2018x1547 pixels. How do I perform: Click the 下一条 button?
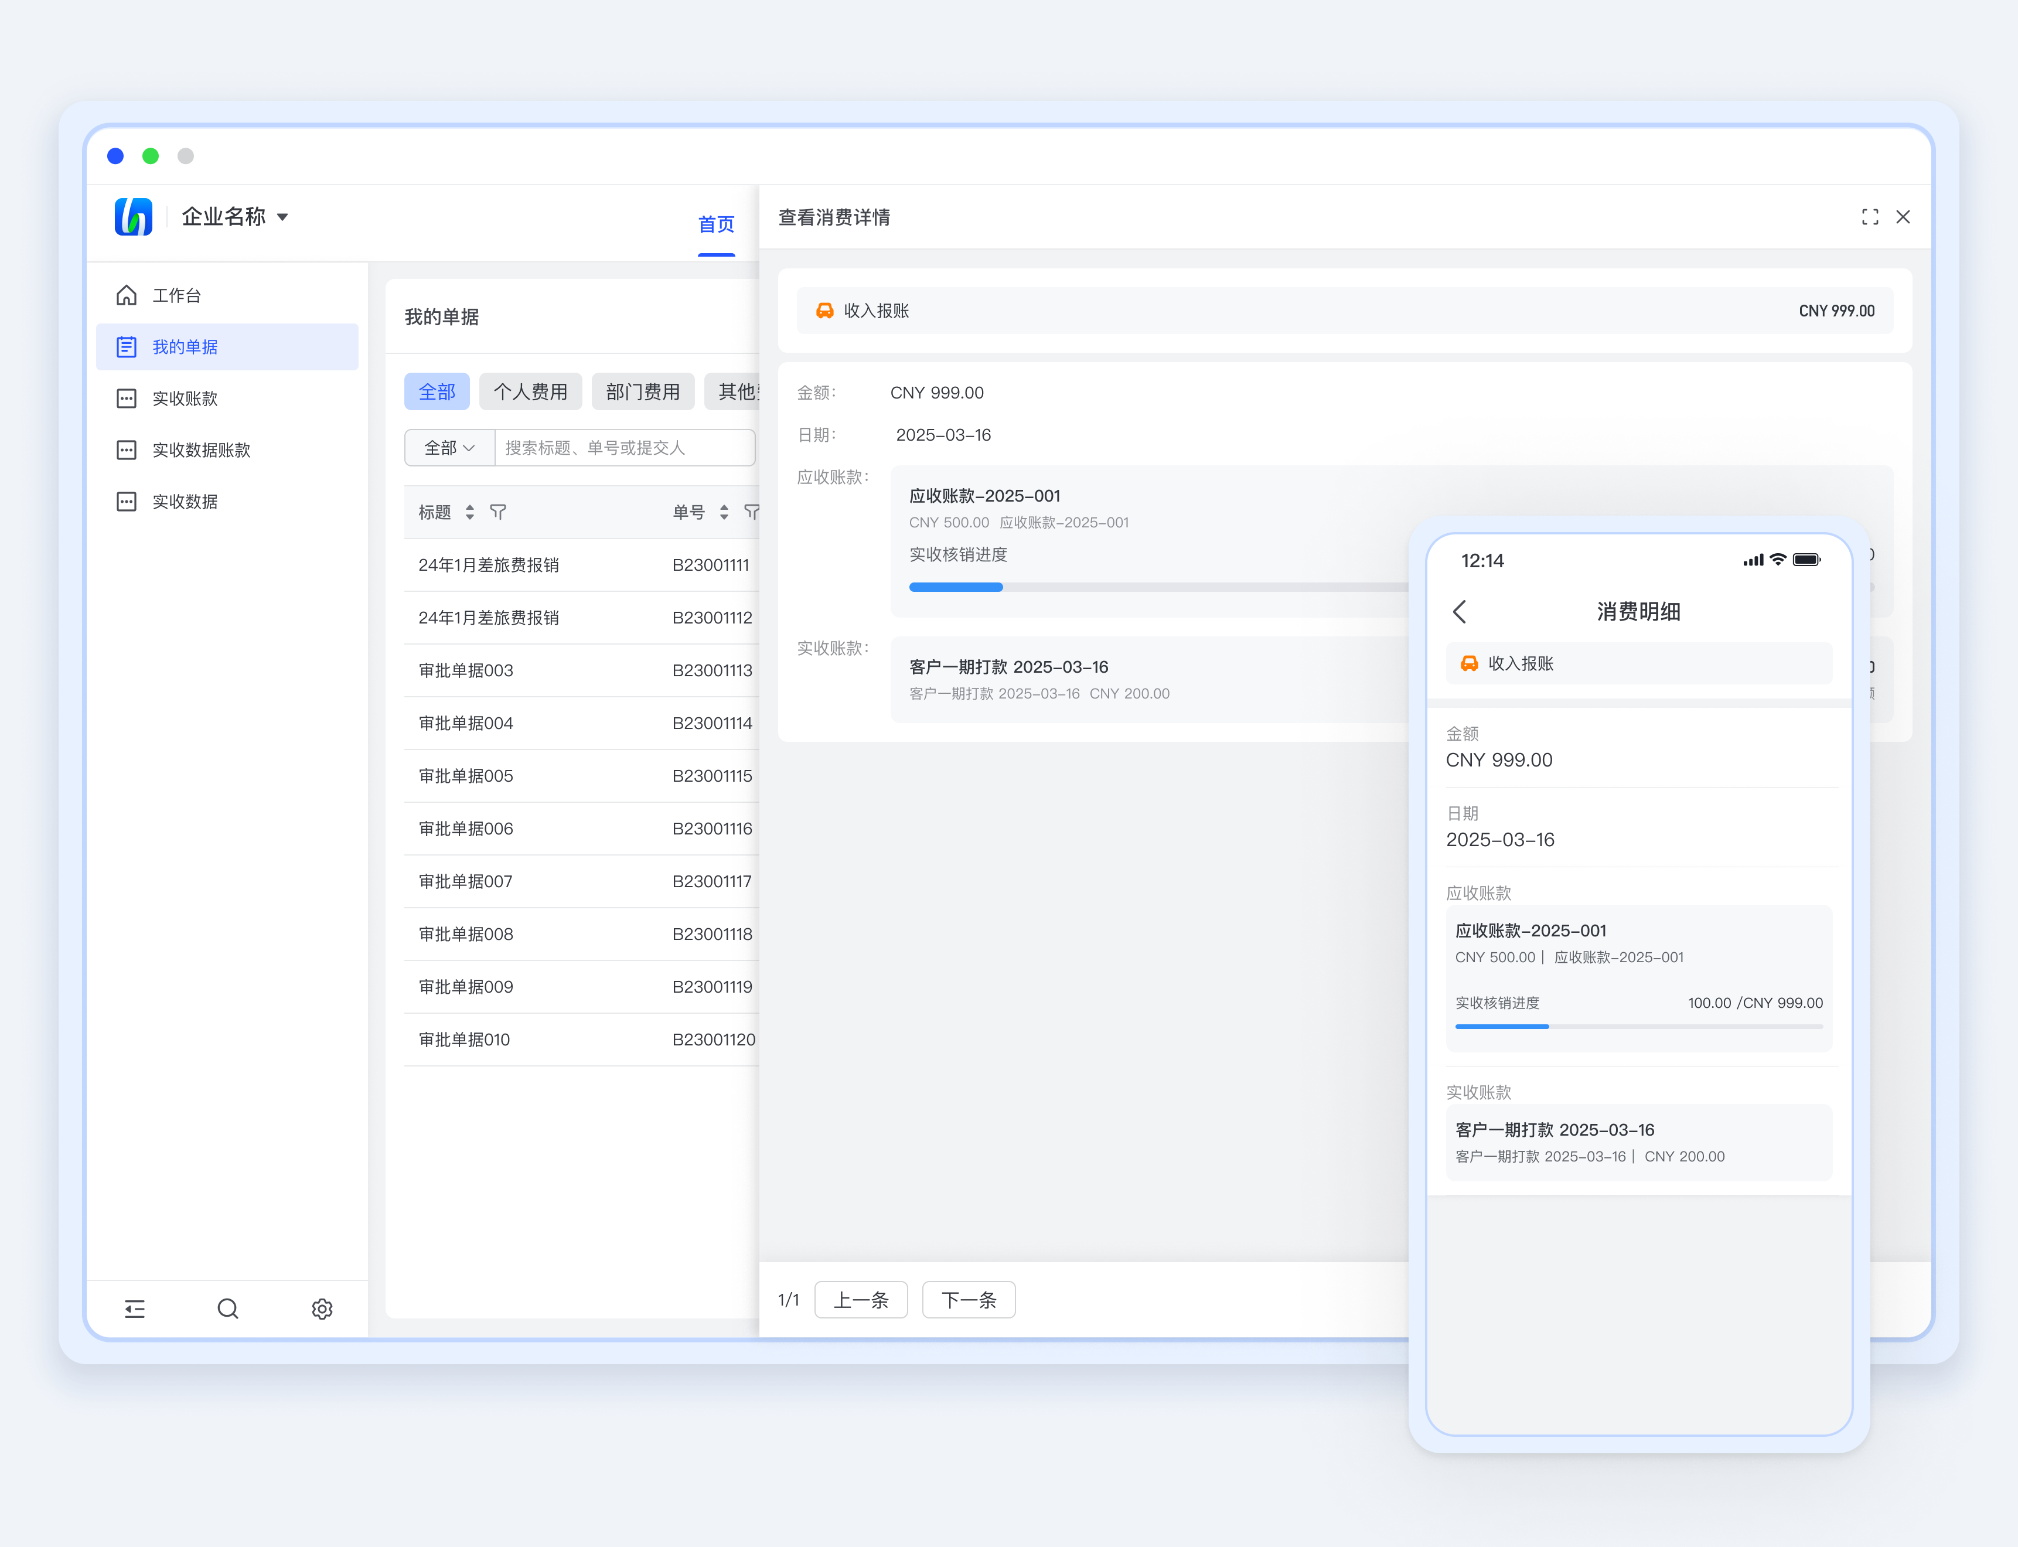[969, 1300]
